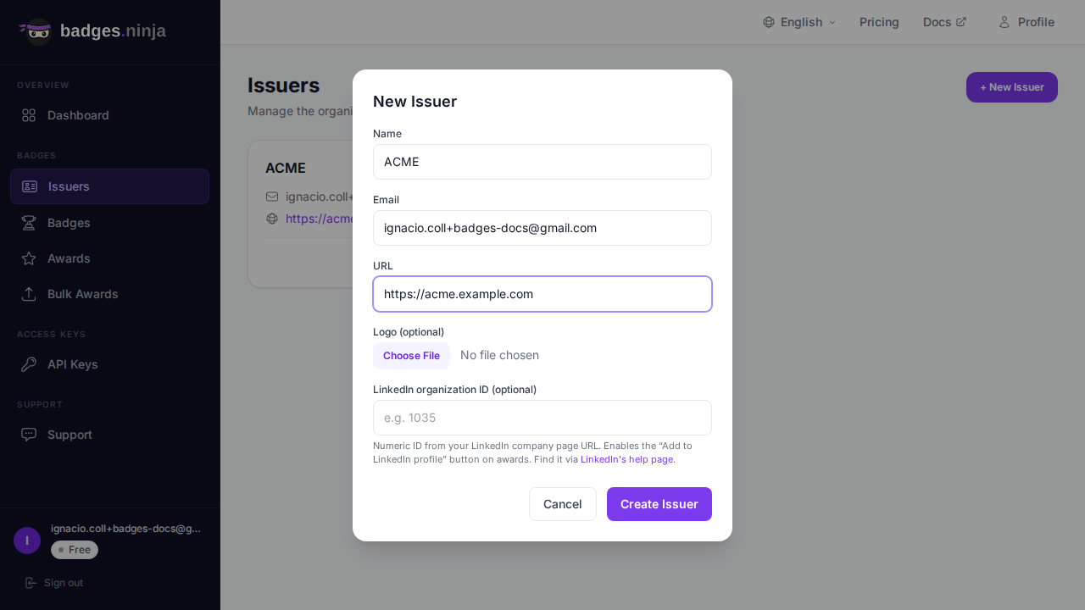Click into the Name input field
Image resolution: width=1085 pixels, height=610 pixels.
click(x=542, y=162)
